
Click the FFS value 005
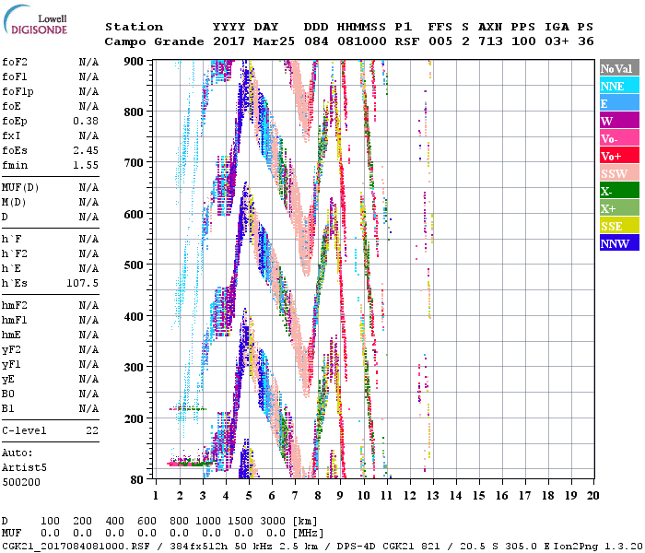click(x=440, y=41)
